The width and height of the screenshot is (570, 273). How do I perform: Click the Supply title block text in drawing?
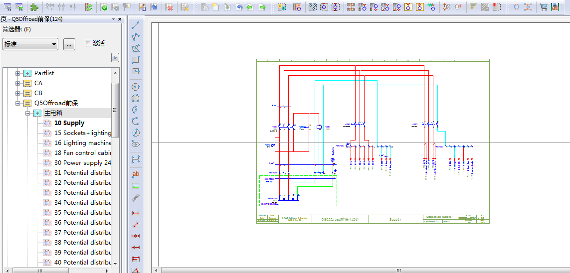click(395, 219)
